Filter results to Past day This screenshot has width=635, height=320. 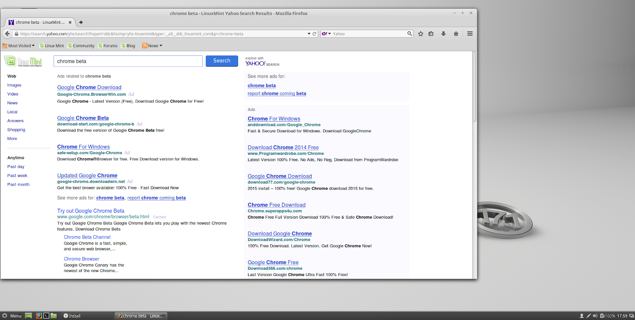[x=16, y=167]
